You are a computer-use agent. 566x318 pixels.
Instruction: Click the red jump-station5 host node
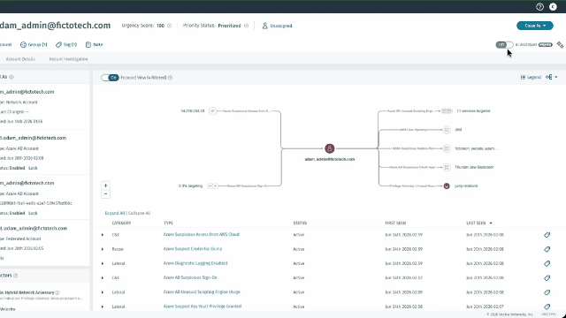[x=447, y=186]
